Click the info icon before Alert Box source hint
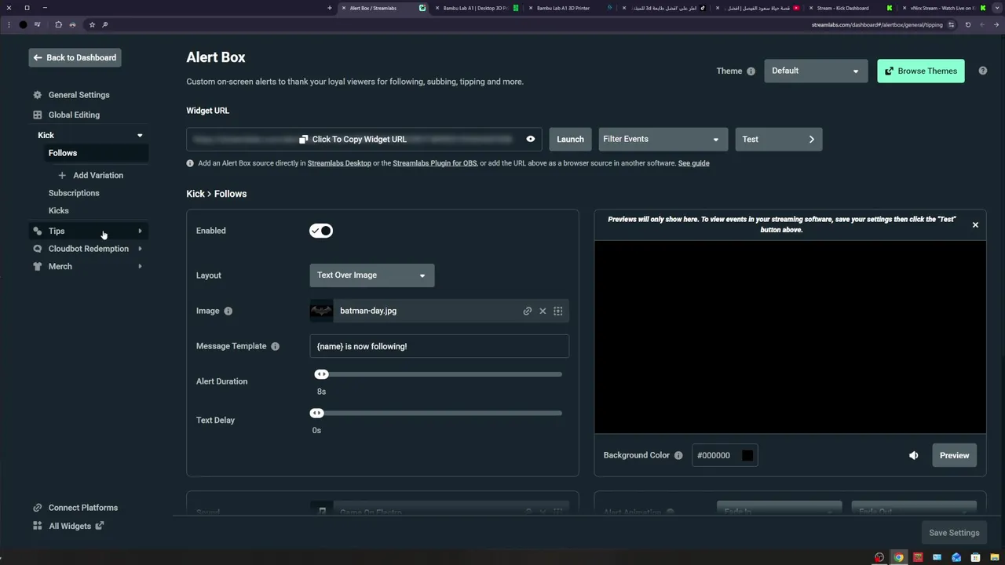This screenshot has height=565, width=1005. [x=190, y=163]
